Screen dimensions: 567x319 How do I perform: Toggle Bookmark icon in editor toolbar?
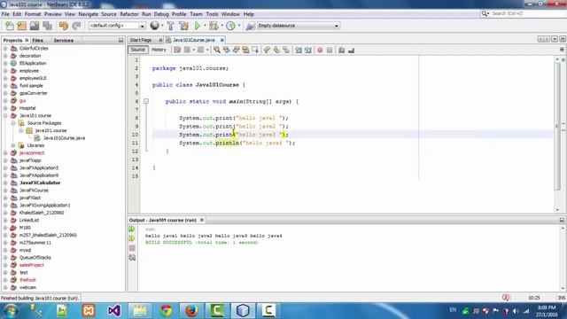286,50
